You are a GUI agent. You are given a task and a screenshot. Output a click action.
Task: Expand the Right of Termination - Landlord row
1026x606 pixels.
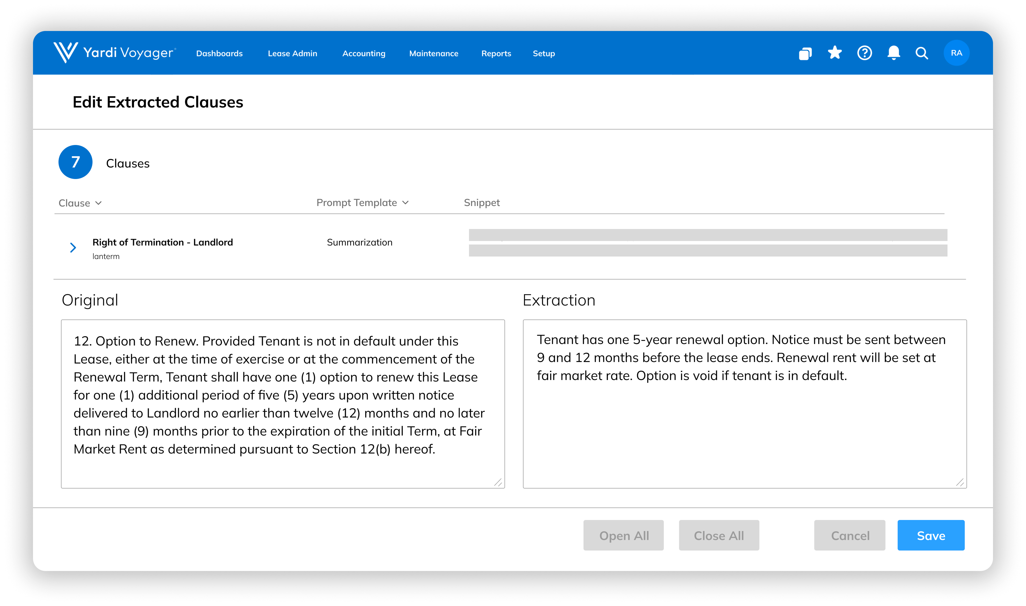point(73,247)
